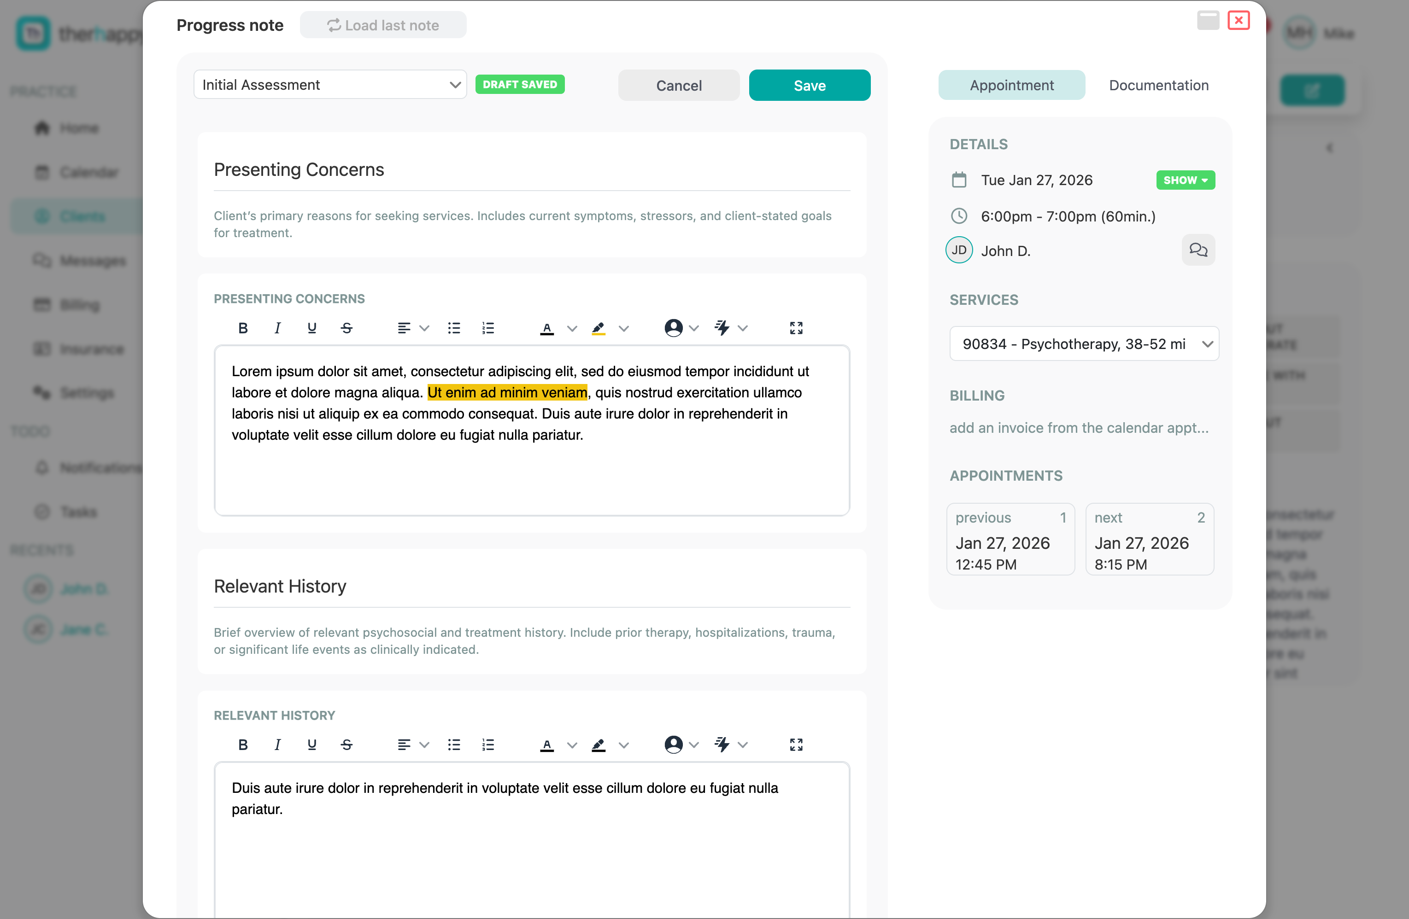Select the Appointment tab
Image resolution: width=1409 pixels, height=919 pixels.
pyautogui.click(x=1011, y=85)
